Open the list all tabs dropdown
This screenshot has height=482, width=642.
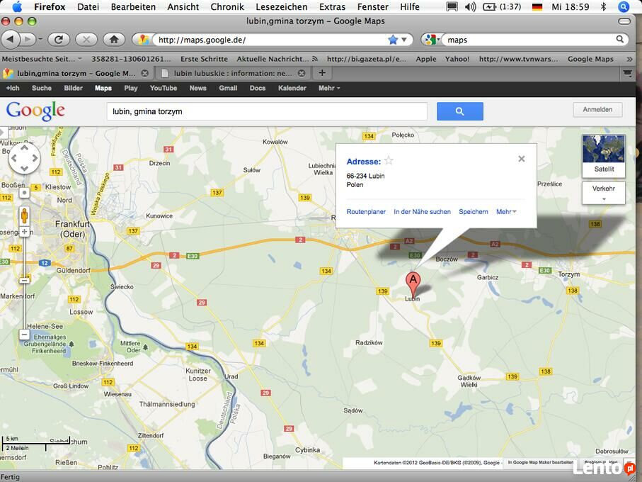pyautogui.click(x=627, y=74)
